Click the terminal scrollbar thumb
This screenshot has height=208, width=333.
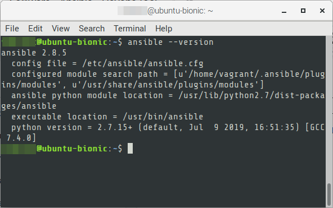coord(329,195)
